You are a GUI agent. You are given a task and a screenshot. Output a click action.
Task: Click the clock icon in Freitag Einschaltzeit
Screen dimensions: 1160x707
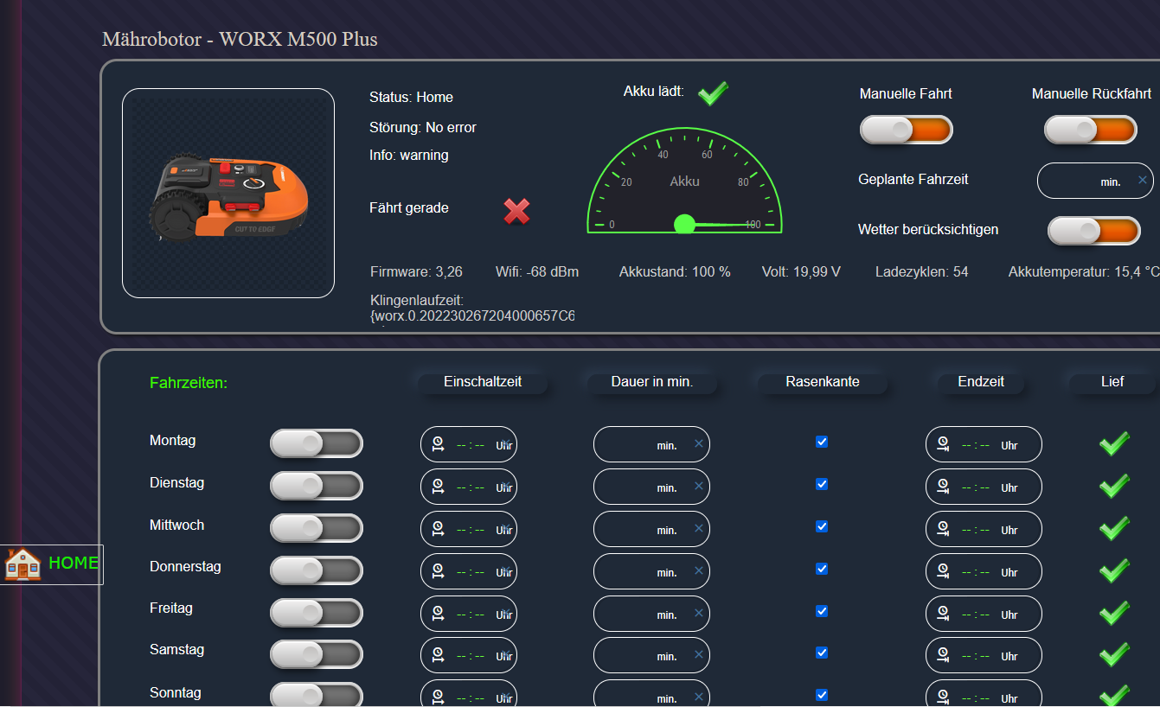438,614
